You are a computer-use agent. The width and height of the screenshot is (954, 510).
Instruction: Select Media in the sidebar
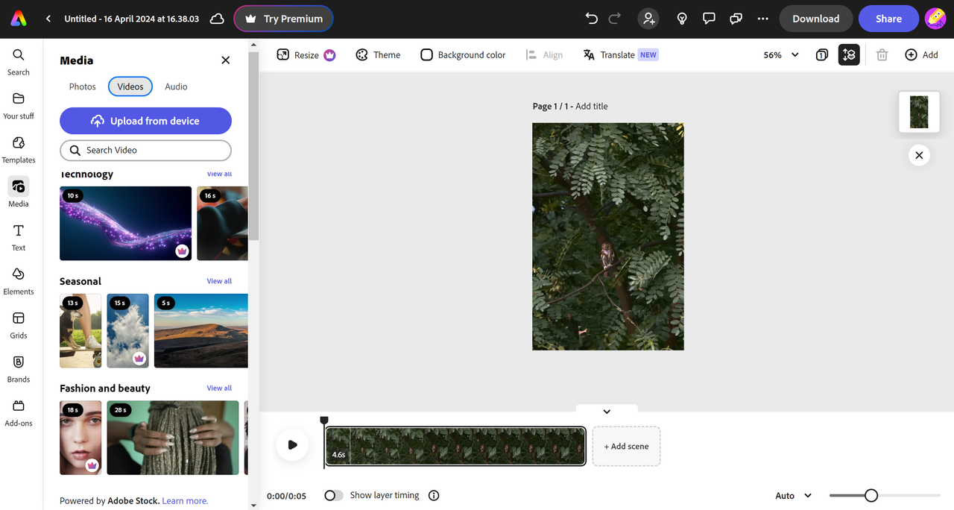19,193
